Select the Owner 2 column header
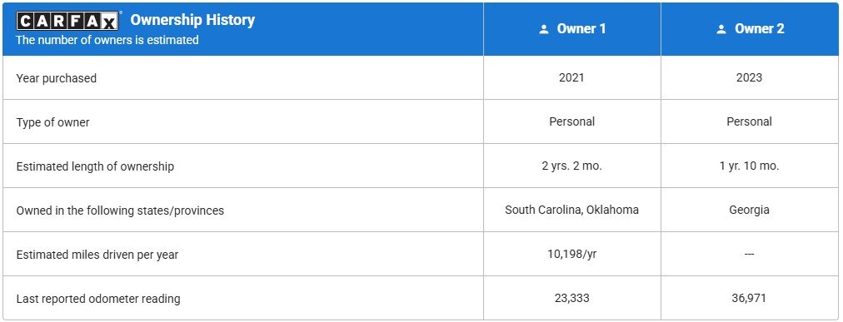The width and height of the screenshot is (843, 322). pos(750,29)
